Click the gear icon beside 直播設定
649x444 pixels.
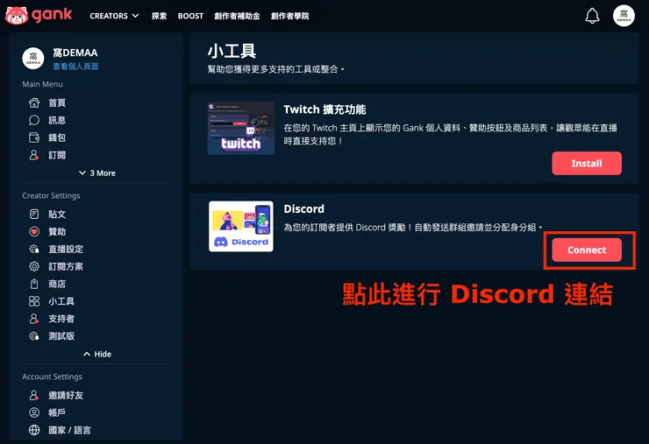[34, 249]
